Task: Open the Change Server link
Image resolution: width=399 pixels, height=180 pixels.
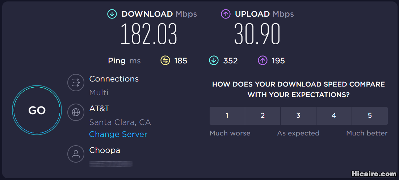Action: 118,134
